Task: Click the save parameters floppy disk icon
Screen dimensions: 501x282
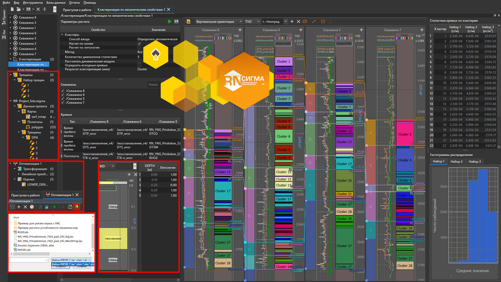Action: pyautogui.click(x=176, y=22)
